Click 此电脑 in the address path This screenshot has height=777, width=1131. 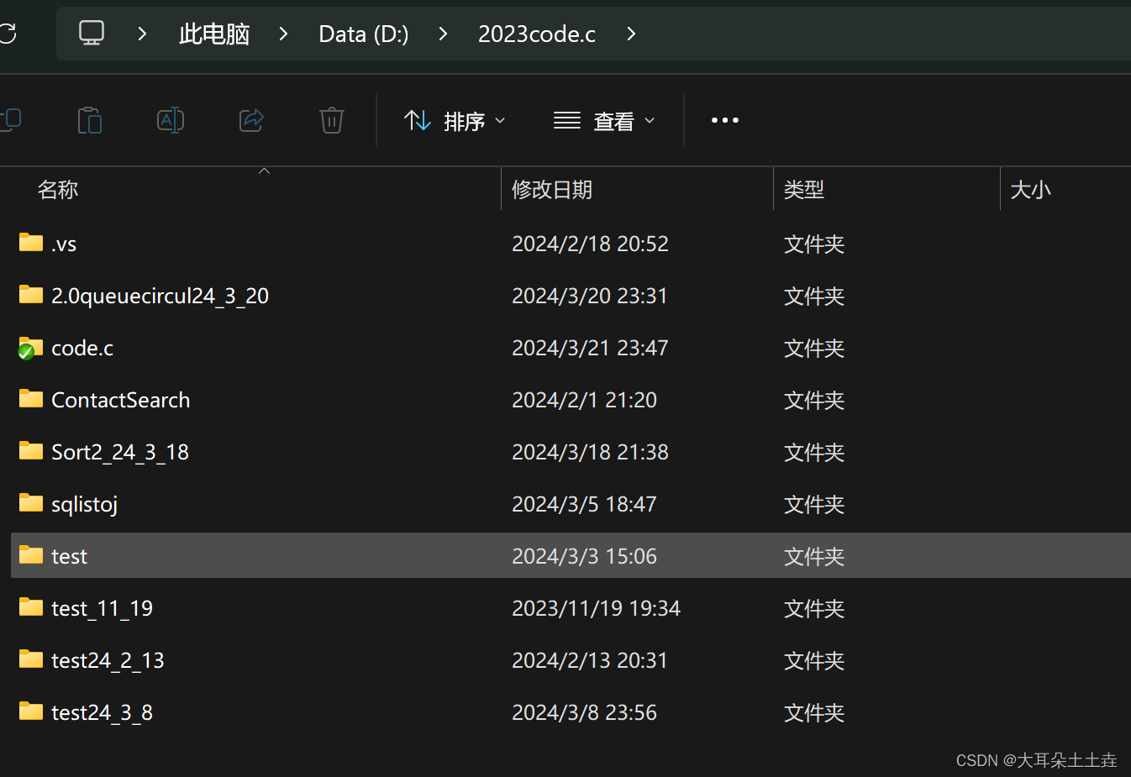coord(214,34)
